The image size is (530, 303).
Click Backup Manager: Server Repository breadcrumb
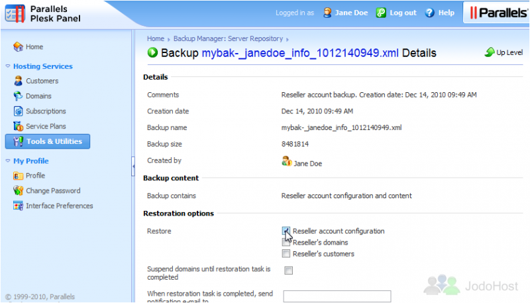(228, 38)
